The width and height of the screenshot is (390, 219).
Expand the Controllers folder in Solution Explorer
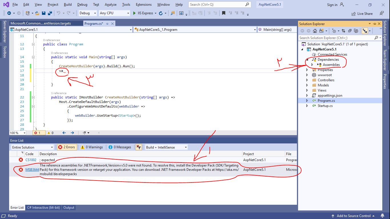click(307, 80)
